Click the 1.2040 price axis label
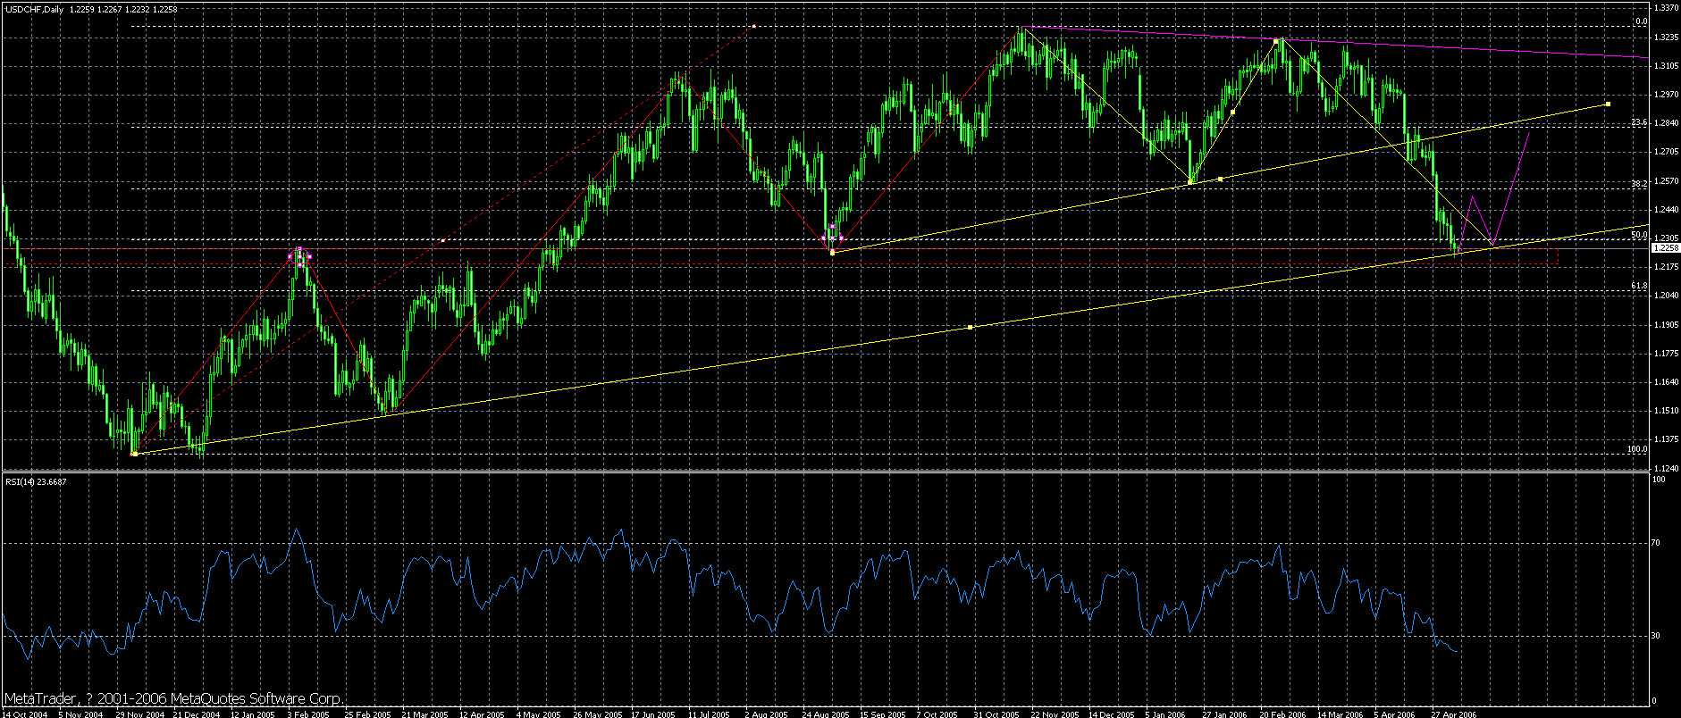 1666,296
